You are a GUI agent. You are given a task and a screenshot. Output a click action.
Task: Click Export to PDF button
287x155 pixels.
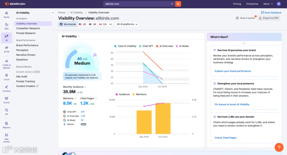269,18
